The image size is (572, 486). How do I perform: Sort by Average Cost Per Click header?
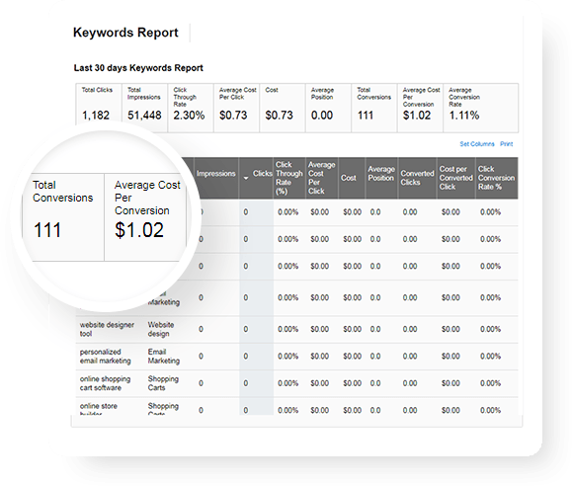tap(321, 178)
